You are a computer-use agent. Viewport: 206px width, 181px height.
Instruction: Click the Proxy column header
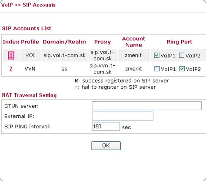pos(103,42)
